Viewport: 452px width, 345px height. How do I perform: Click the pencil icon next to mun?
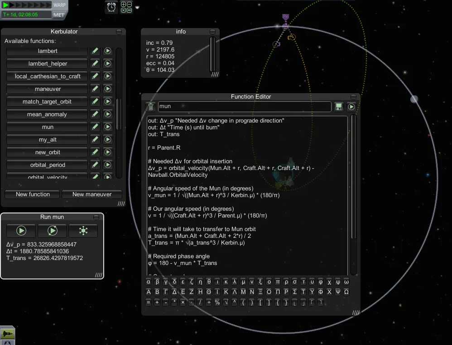95,127
